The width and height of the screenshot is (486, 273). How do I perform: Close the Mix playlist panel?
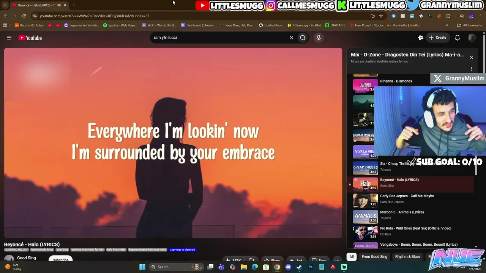(471, 57)
